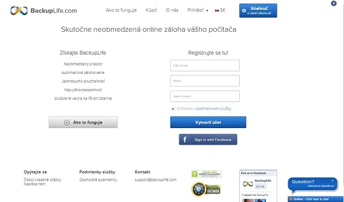Open the O nás menu item

tap(172, 10)
